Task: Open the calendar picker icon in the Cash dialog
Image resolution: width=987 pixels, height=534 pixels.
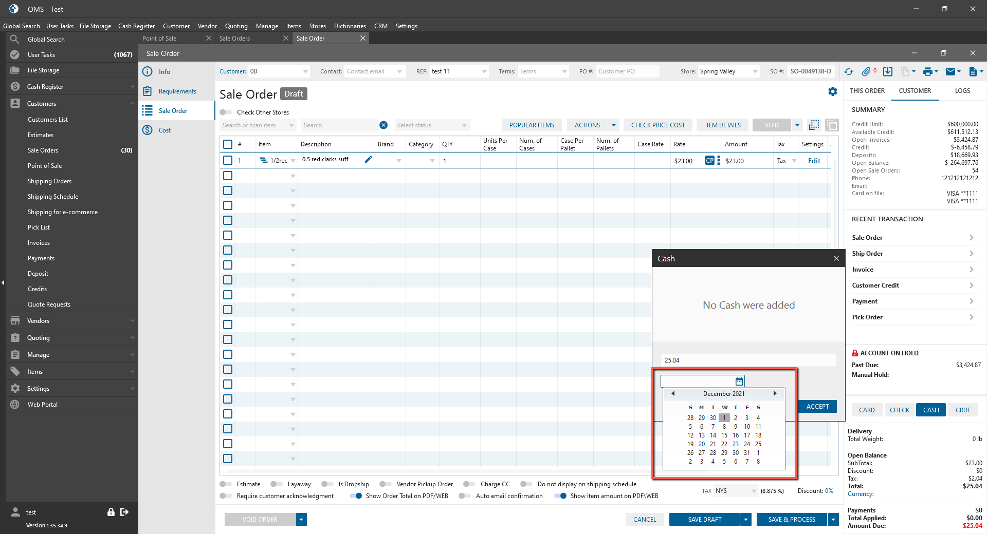Action: (x=739, y=381)
